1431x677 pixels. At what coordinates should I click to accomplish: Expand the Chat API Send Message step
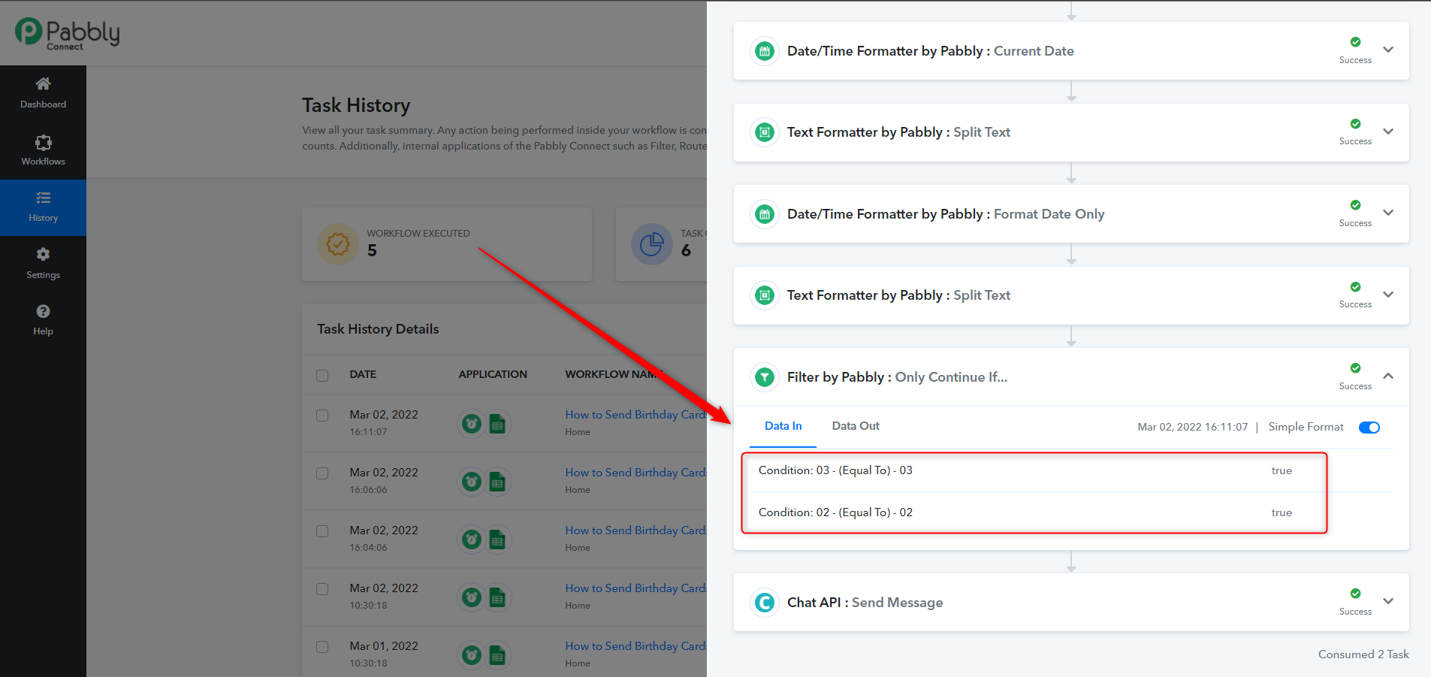point(1388,601)
